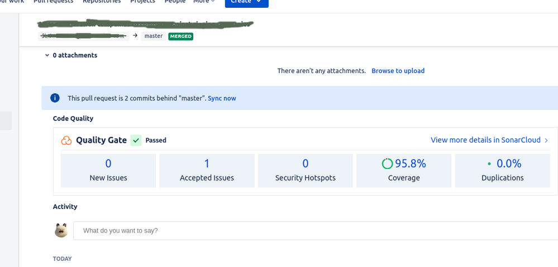Open the 95.8% Coverage card
This screenshot has height=267, width=558.
tap(403, 171)
